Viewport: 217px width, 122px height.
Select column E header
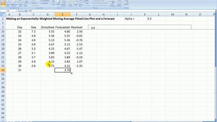(62, 14)
